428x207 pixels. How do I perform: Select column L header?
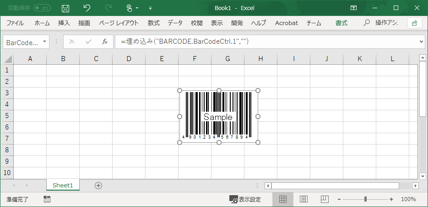click(x=392, y=59)
